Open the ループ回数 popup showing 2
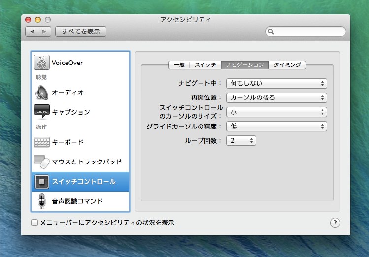The width and height of the screenshot is (369, 257). [x=241, y=141]
